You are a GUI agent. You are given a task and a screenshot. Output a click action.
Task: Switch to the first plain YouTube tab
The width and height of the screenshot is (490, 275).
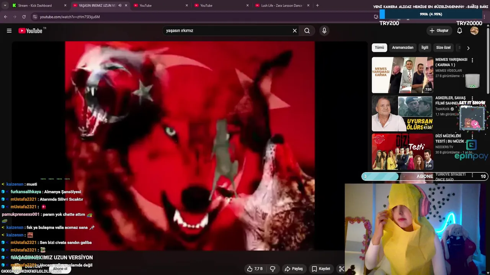coord(161,5)
